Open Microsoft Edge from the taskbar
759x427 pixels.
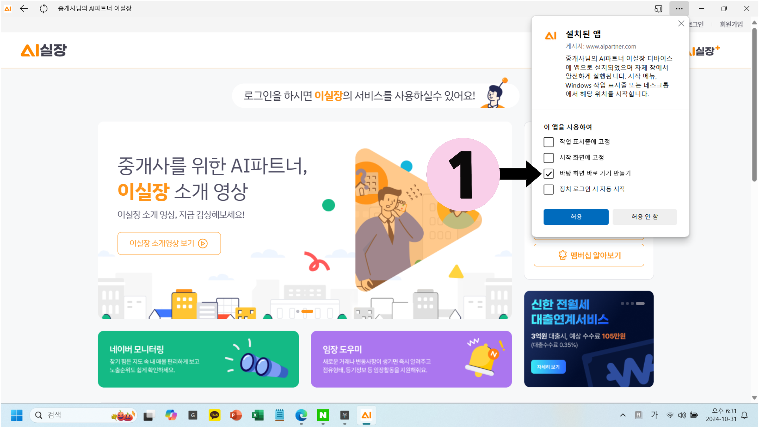click(301, 415)
